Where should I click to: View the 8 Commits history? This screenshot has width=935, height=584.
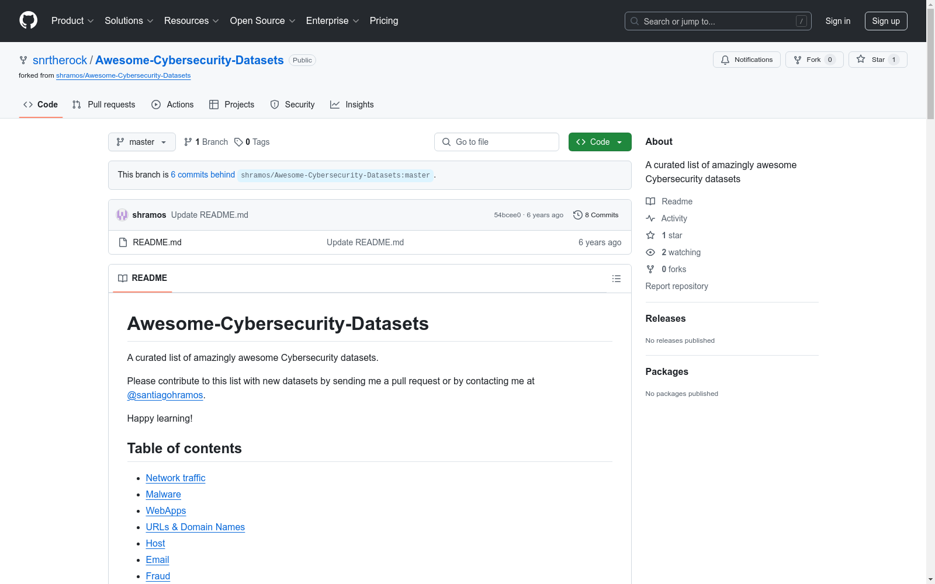596,215
